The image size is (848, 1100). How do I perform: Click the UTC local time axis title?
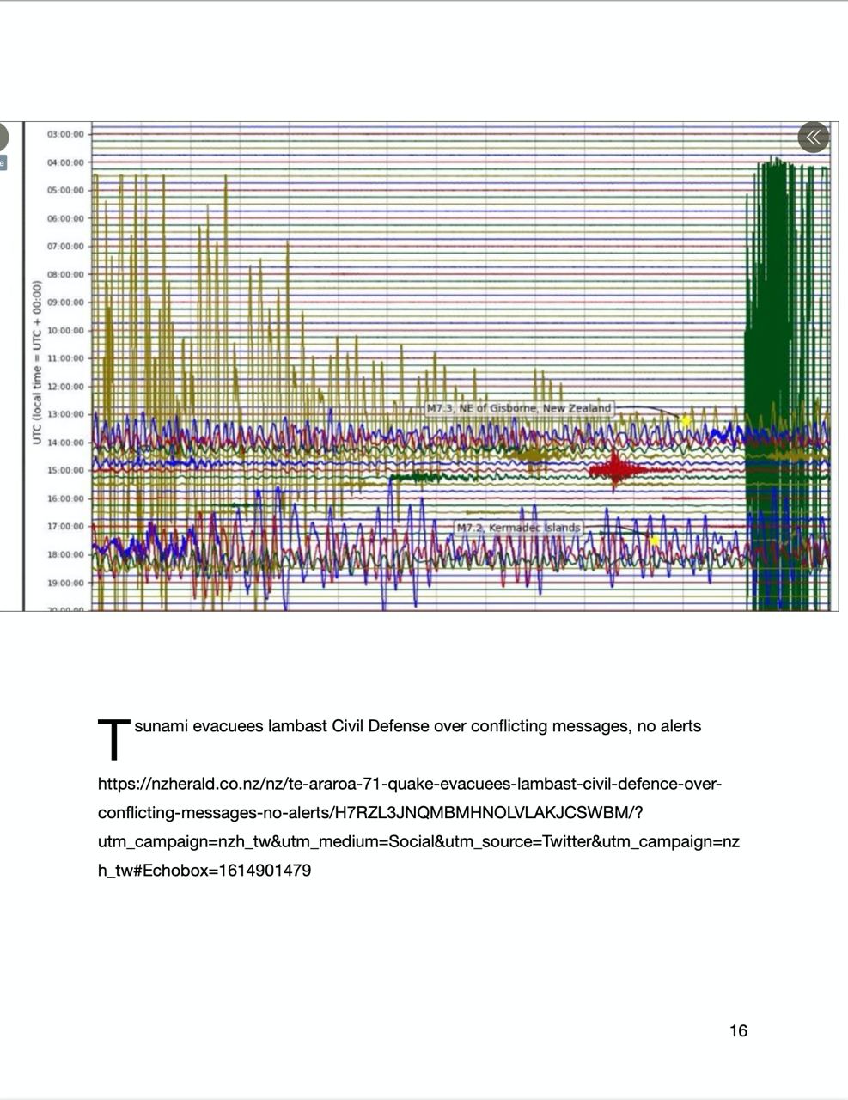coord(37,362)
